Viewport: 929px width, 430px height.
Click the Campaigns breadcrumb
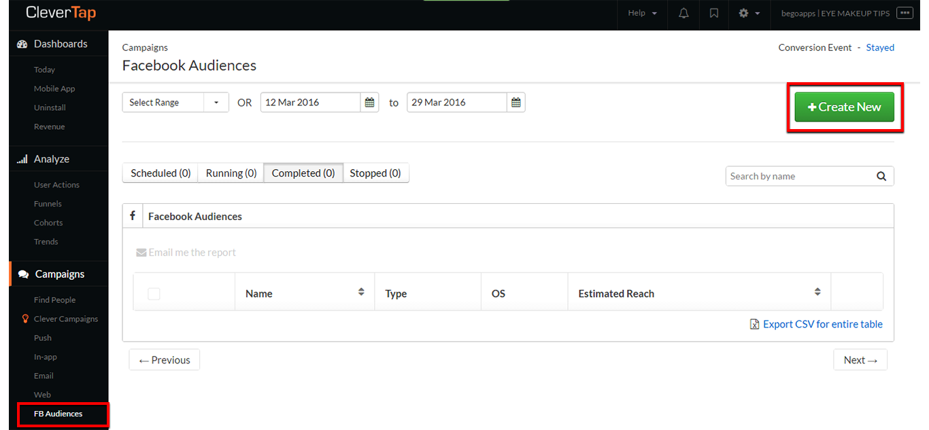click(x=145, y=48)
